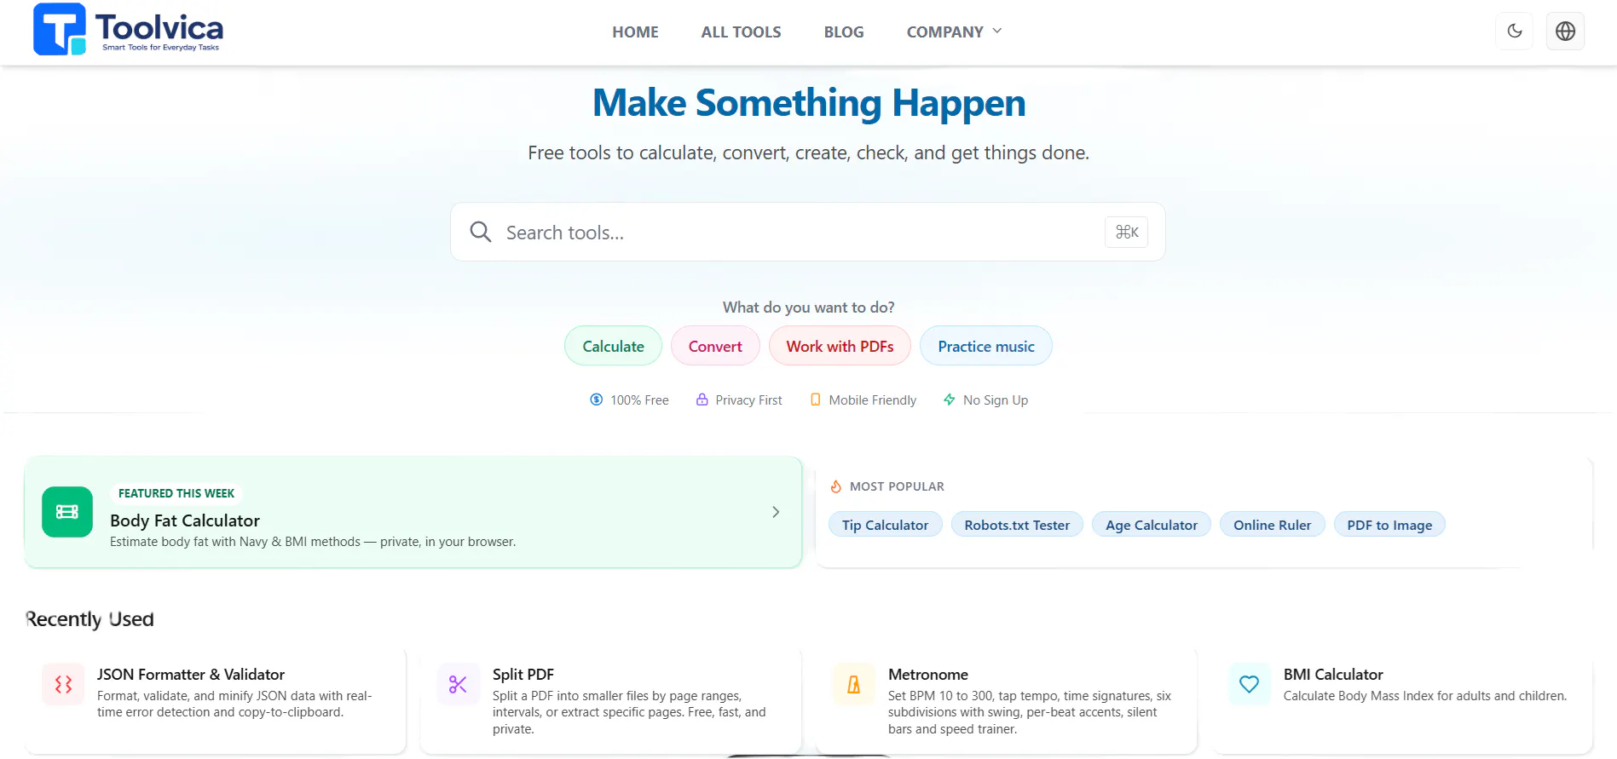Open the Body Fat Calculator title
The width and height of the screenshot is (1617, 759).
pos(185,520)
